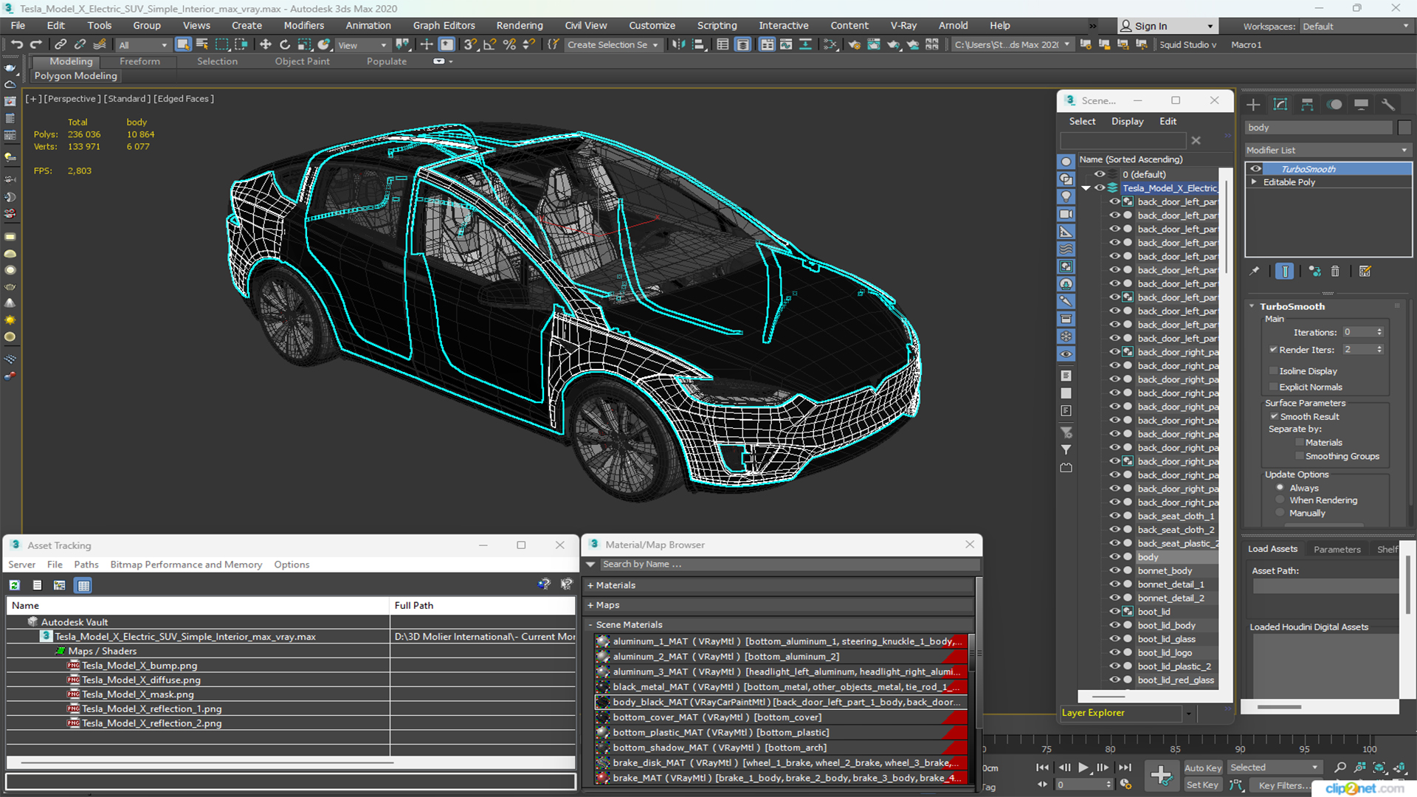1417x797 pixels.
Task: Click the Parameters tab in asset panel
Action: 1337,549
